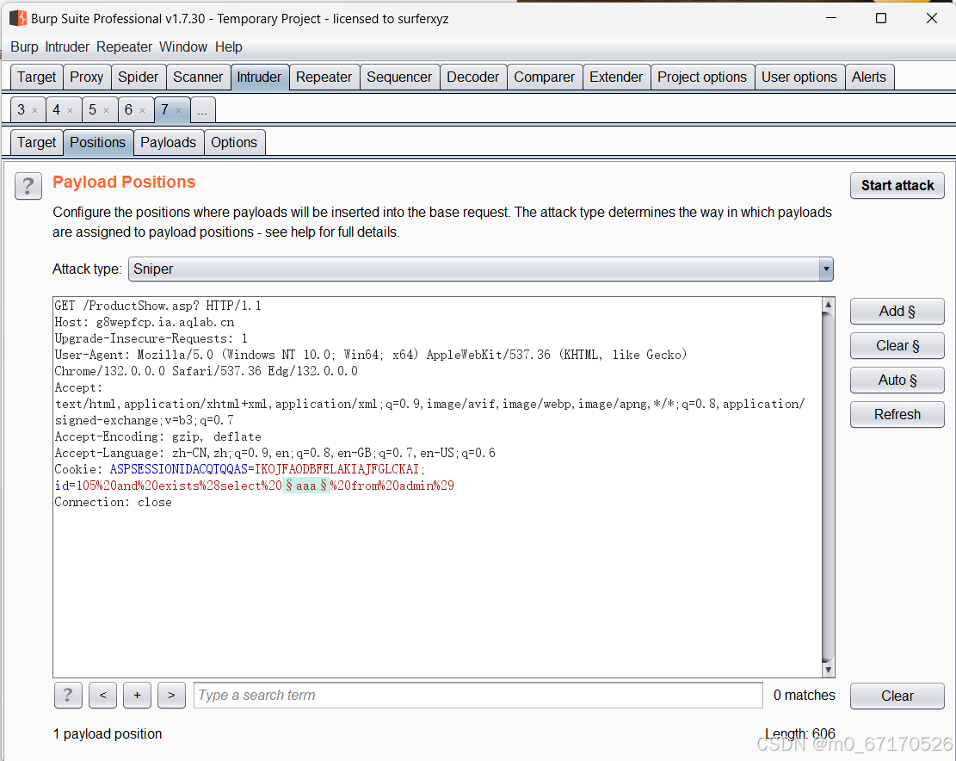956x761 pixels.
Task: Click the Auto § button
Action: (x=897, y=380)
